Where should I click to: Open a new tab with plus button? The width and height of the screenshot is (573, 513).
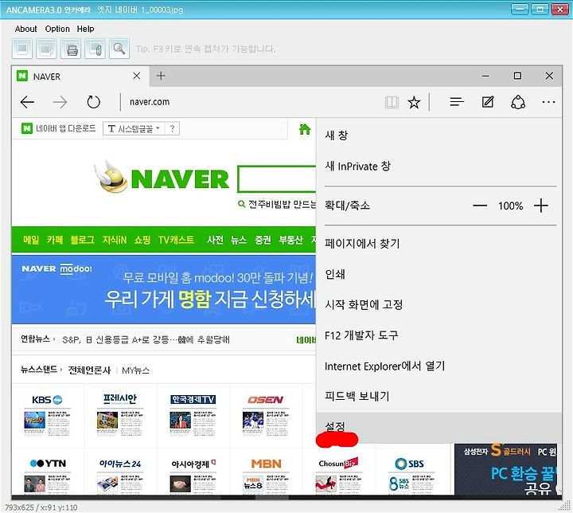pos(161,76)
